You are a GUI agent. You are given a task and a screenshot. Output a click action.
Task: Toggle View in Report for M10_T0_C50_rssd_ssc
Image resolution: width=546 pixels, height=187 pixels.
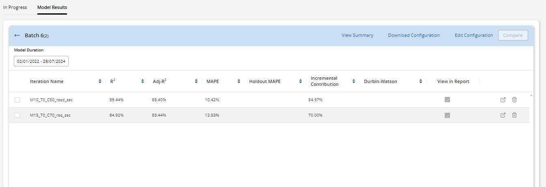point(447,100)
